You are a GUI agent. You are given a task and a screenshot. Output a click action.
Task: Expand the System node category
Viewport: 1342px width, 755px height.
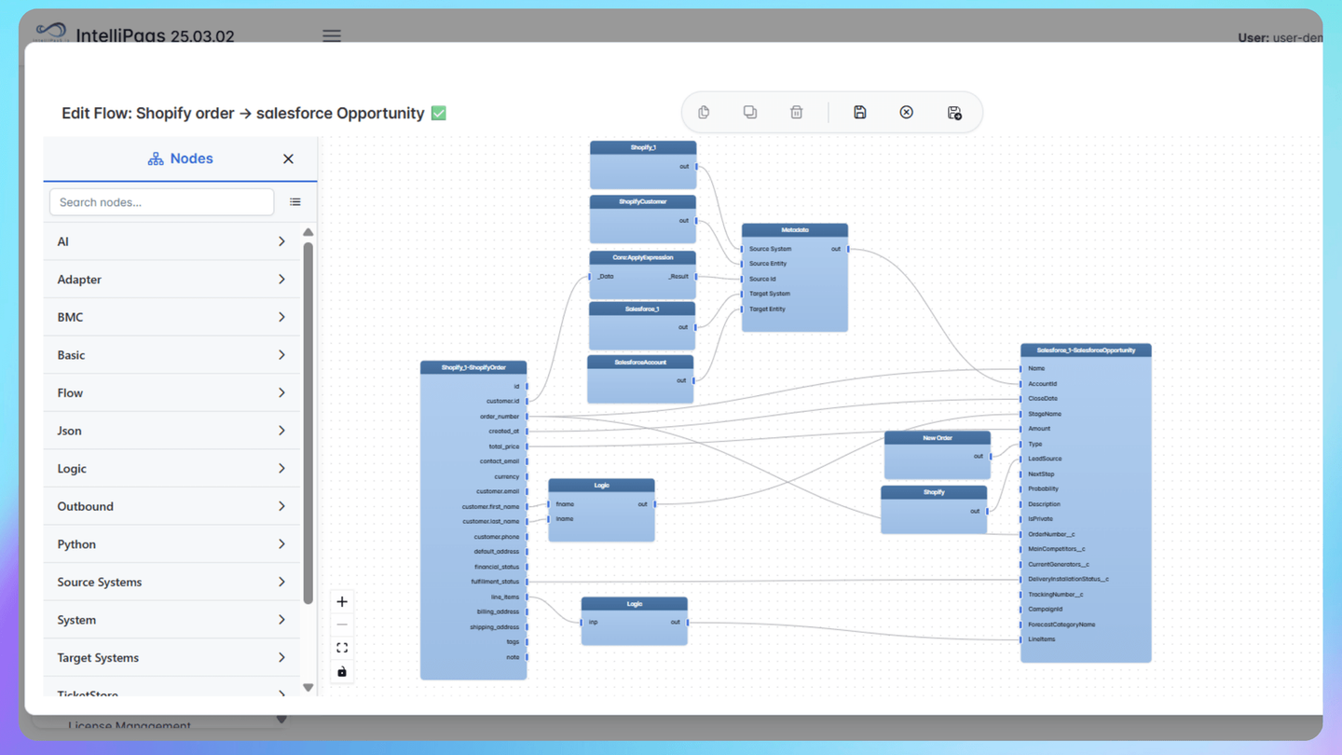pyautogui.click(x=171, y=620)
